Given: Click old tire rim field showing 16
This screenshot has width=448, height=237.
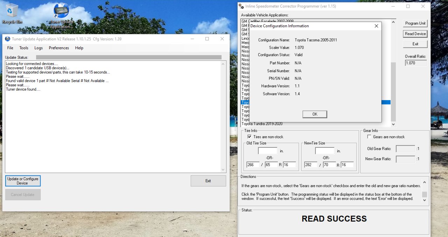Looking at the screenshot, I should tap(289, 165).
